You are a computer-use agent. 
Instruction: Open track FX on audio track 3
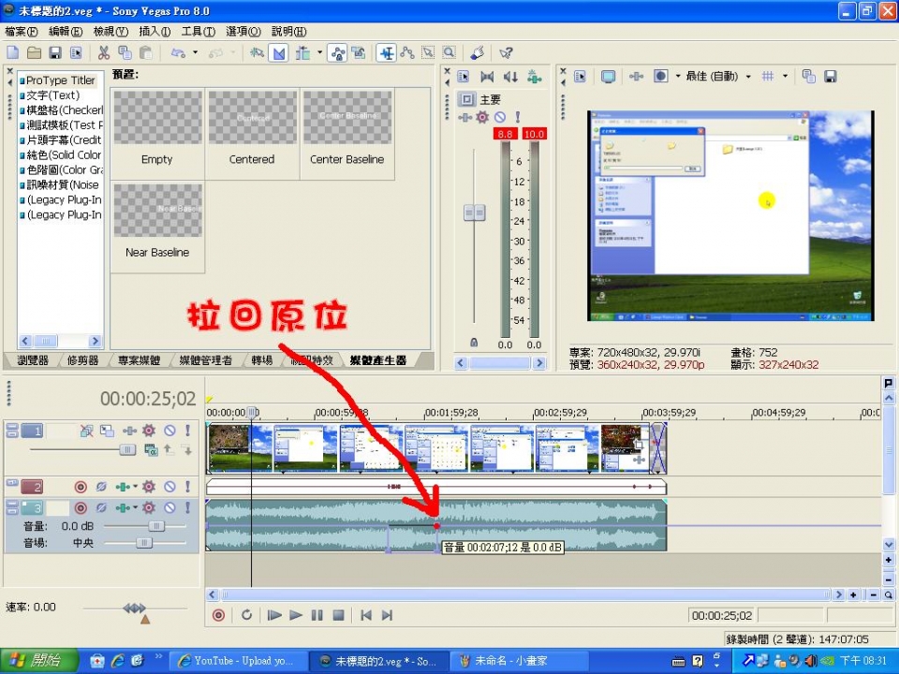tap(148, 507)
